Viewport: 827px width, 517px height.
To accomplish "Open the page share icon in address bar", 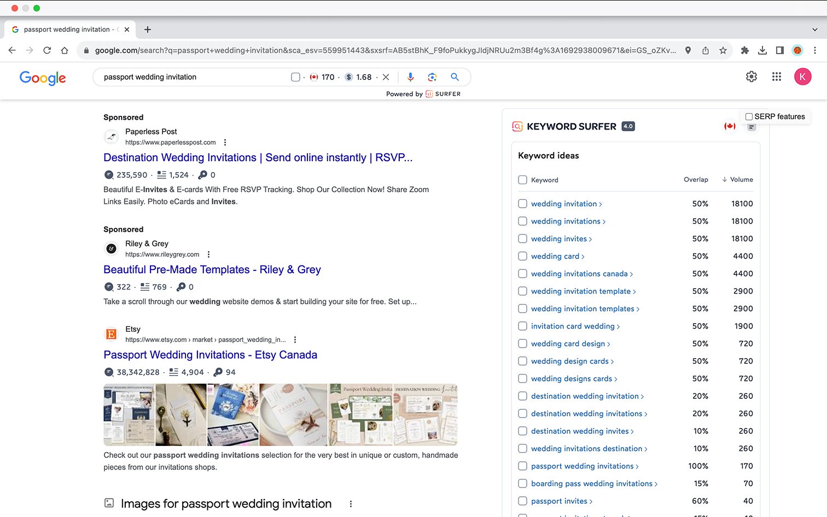I will click(x=706, y=50).
